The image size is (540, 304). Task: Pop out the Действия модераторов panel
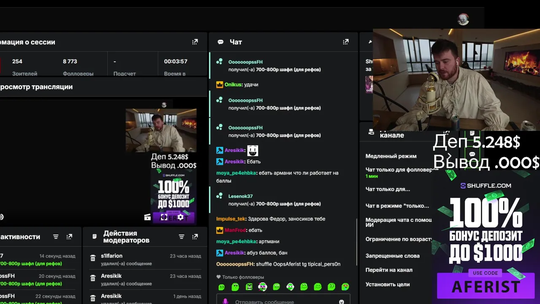click(195, 237)
